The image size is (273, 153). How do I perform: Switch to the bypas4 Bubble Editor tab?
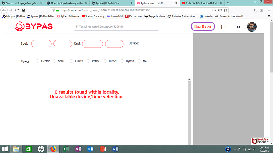[x=112, y=3]
